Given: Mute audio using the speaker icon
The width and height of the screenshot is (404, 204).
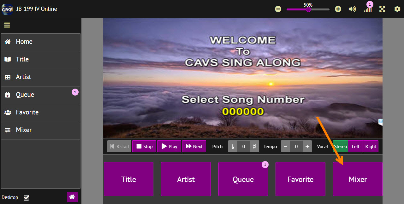Looking at the screenshot, I should (352, 9).
